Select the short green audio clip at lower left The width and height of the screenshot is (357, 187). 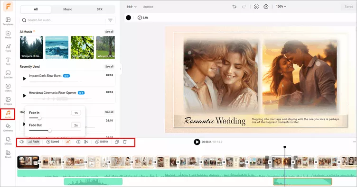(x=93, y=181)
